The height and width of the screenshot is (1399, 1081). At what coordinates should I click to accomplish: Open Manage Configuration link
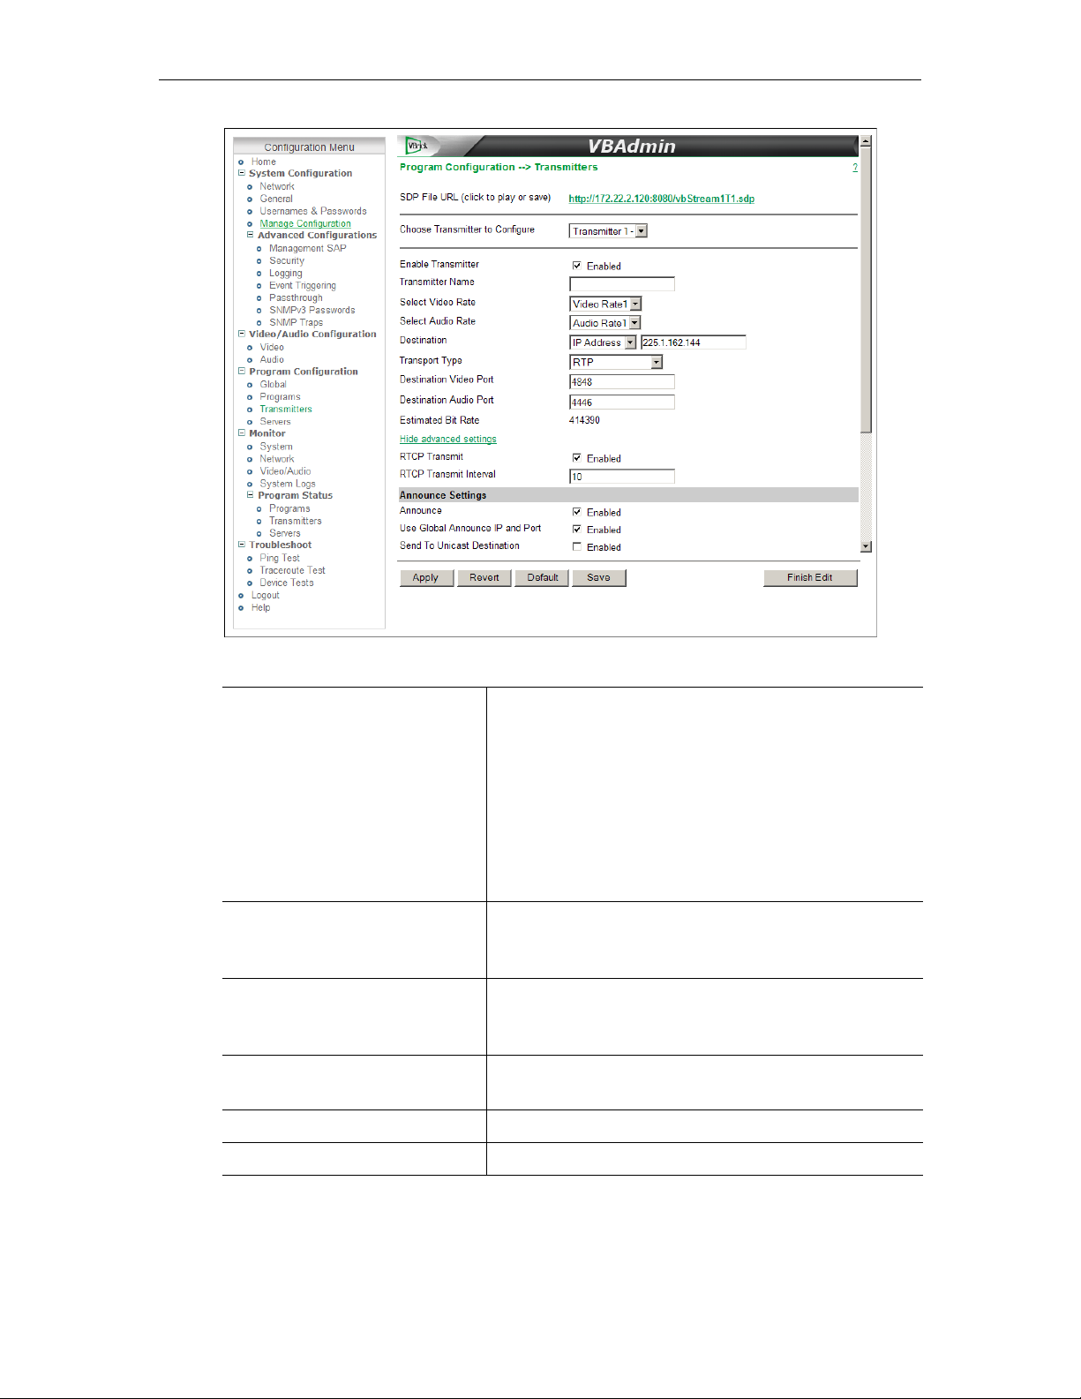click(305, 223)
